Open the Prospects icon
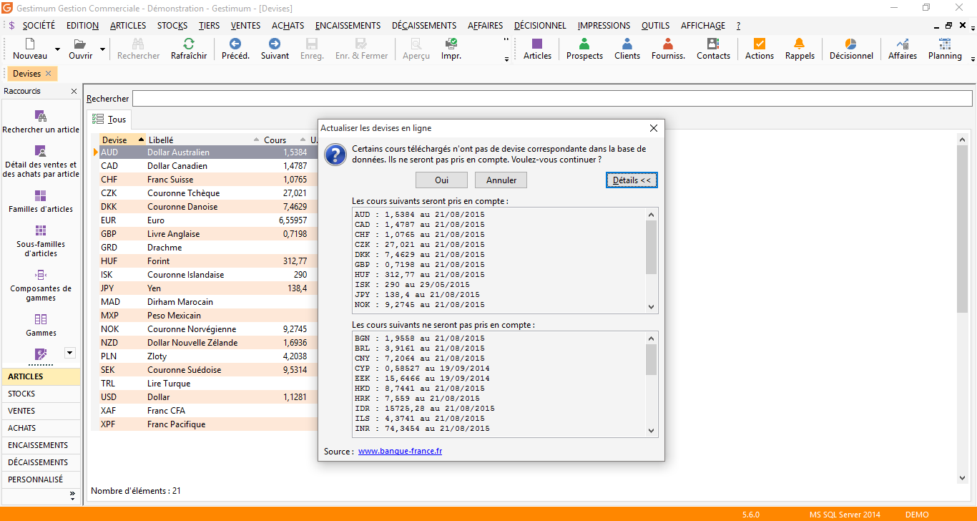Image resolution: width=977 pixels, height=521 pixels. (584, 44)
